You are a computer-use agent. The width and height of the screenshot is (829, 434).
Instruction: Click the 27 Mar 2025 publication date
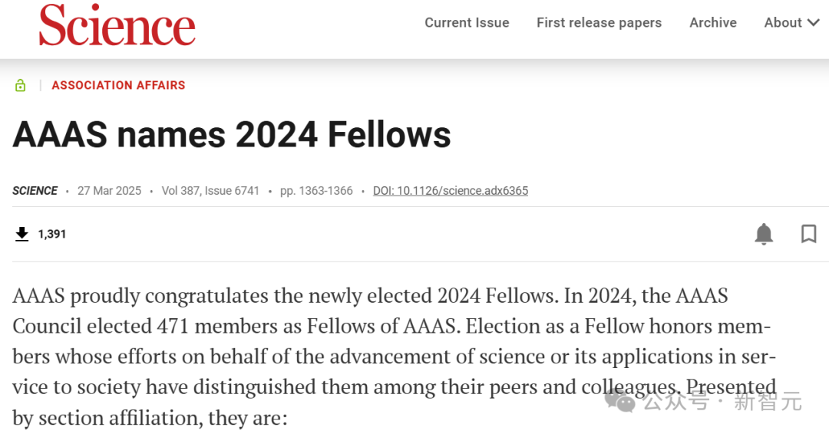[110, 191]
